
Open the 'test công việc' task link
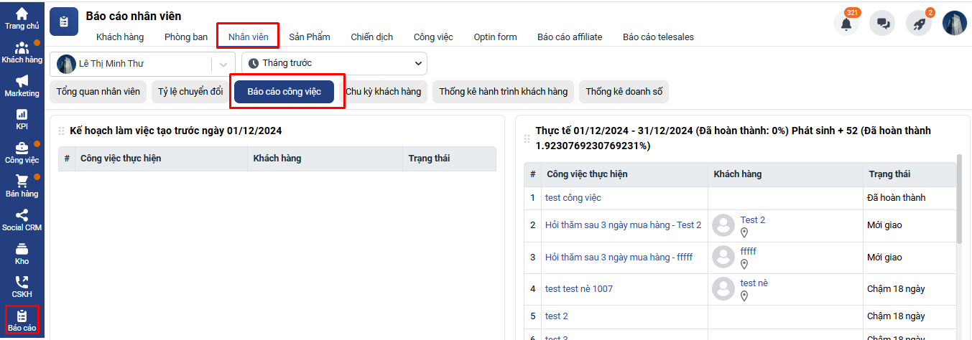(x=573, y=197)
